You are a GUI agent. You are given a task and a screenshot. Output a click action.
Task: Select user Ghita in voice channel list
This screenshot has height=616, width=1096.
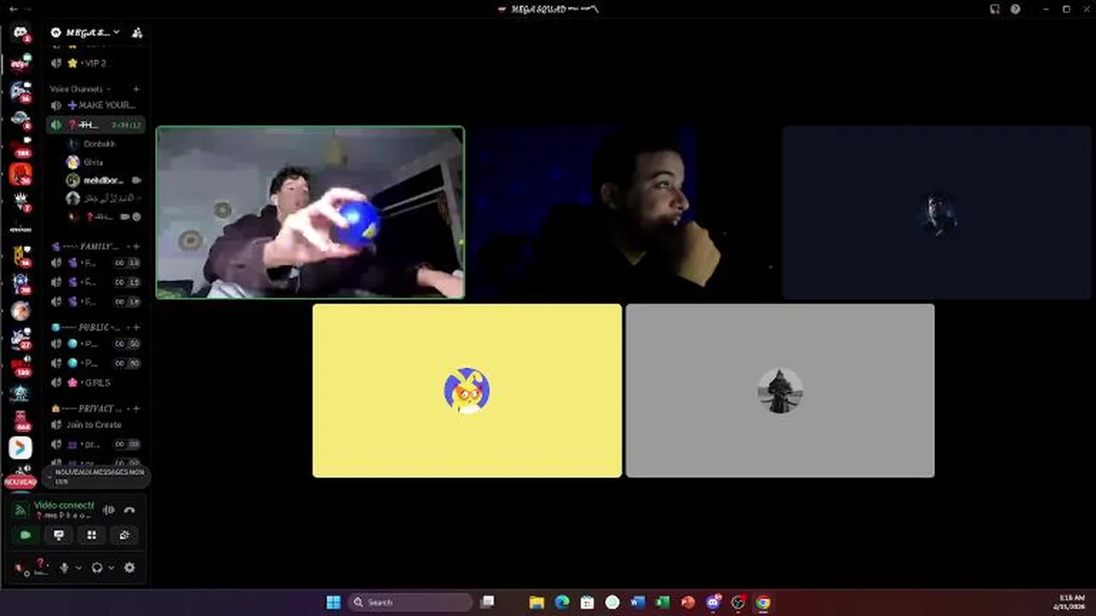point(93,162)
